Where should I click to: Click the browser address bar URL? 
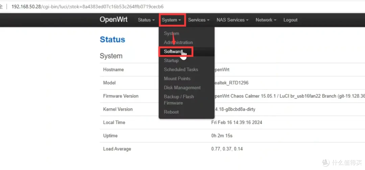pyautogui.click(x=87, y=6)
